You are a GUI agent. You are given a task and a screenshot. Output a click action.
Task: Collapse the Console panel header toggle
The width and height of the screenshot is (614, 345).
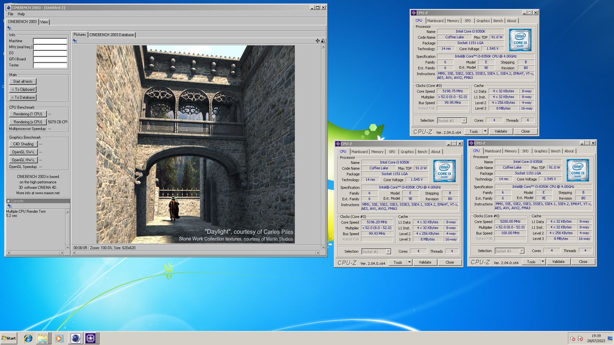(x=8, y=201)
